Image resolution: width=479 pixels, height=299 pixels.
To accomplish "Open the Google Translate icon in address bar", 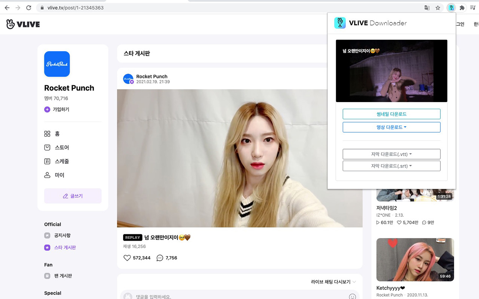I will (427, 7).
